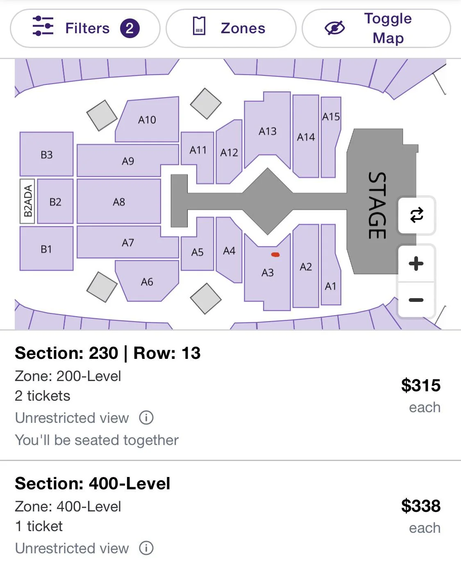Viewport: 461px width, 566px height.
Task: Click the Unrestricted view info icon for Section 230
Action: click(146, 418)
